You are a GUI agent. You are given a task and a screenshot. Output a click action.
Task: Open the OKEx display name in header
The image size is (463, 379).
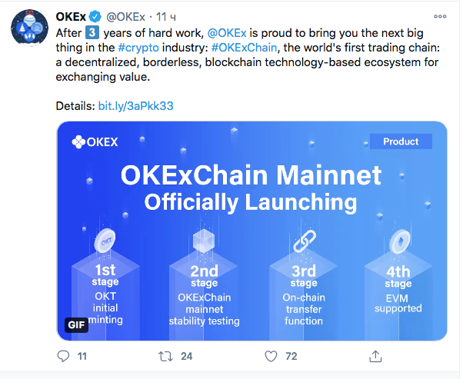(x=71, y=16)
